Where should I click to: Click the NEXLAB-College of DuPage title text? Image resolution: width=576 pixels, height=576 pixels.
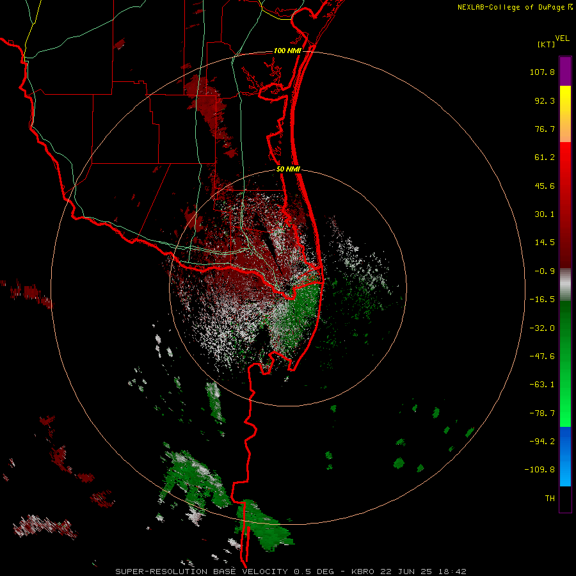511,7
